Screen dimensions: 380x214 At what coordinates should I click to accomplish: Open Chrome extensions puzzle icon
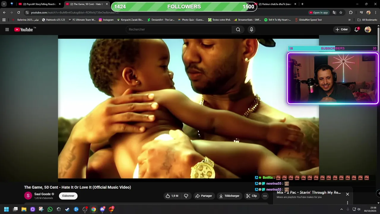tap(351, 12)
